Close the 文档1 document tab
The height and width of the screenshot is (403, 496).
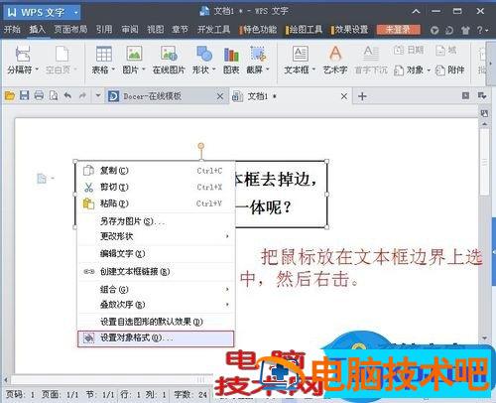344,96
